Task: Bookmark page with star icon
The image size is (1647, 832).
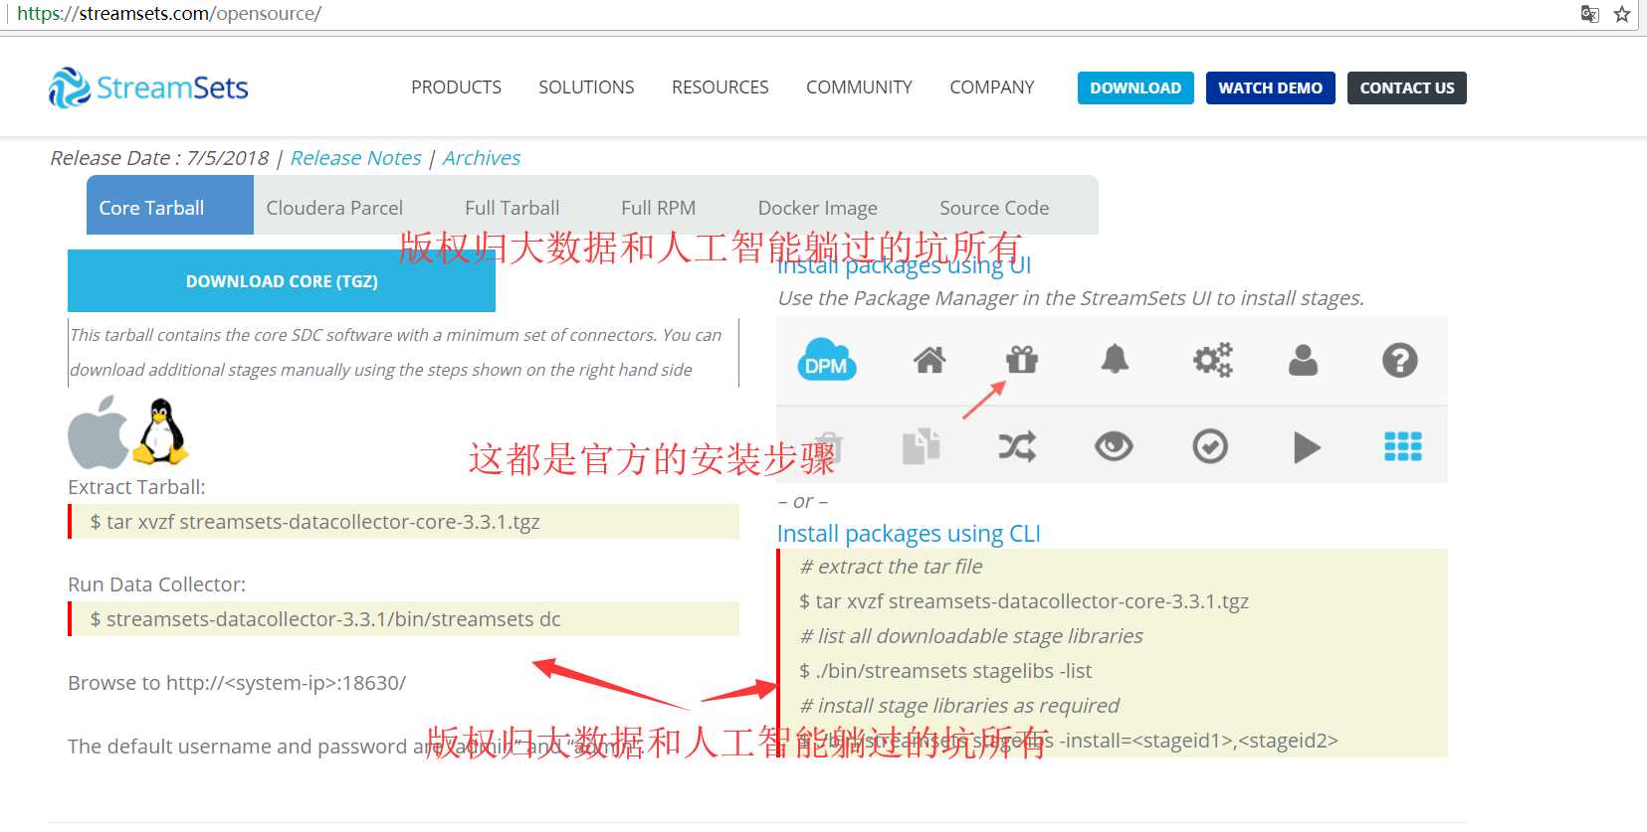Action: [x=1622, y=14]
